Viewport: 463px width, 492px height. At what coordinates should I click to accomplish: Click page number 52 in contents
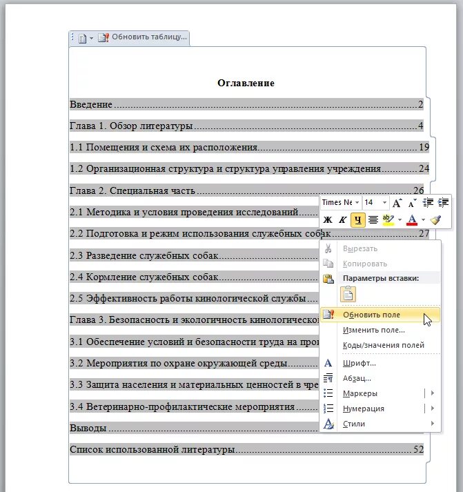[418, 449]
